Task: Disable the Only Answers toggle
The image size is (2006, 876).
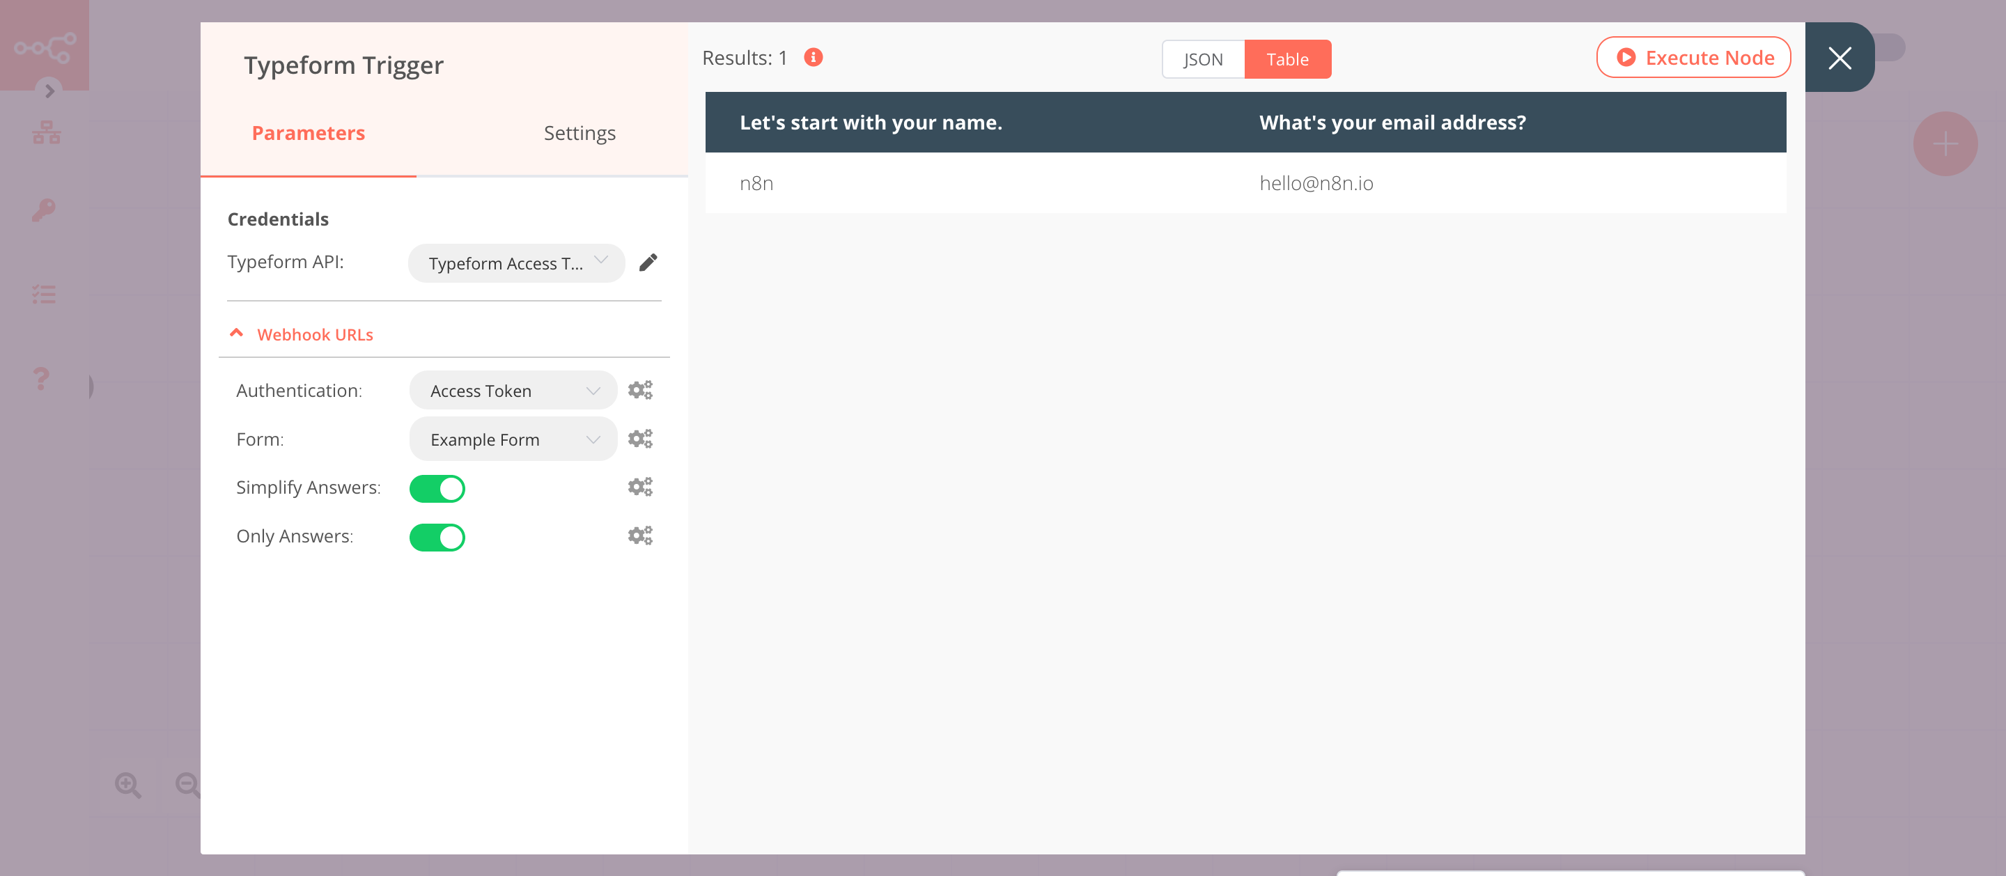Action: point(437,536)
